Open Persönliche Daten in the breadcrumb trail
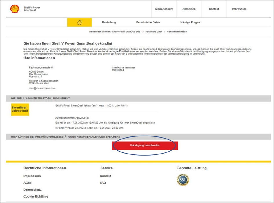This screenshot has width=274, height=203. (153, 32)
